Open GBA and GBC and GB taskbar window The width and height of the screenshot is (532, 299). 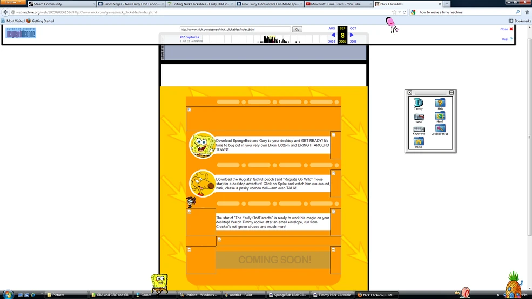click(x=111, y=295)
